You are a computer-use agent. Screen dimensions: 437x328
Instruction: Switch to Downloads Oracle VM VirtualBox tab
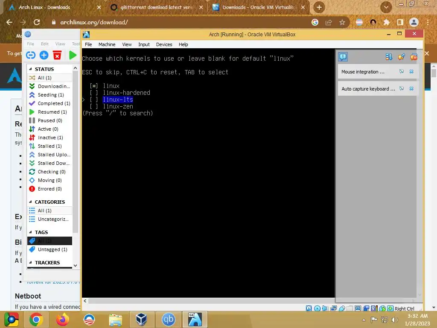click(259, 7)
